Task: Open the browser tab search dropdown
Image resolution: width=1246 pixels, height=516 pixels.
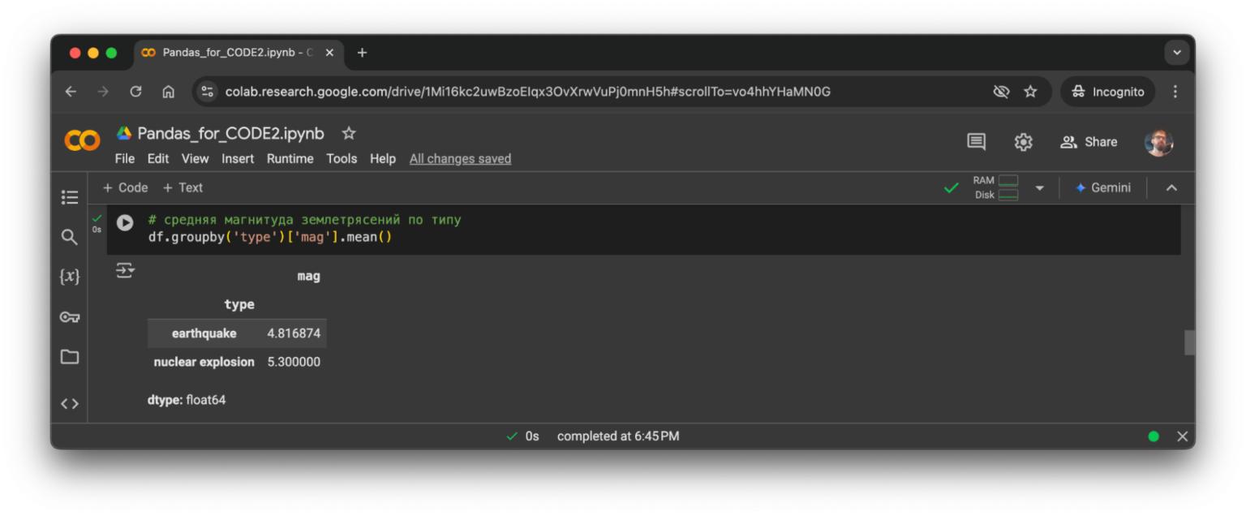Action: [x=1177, y=53]
